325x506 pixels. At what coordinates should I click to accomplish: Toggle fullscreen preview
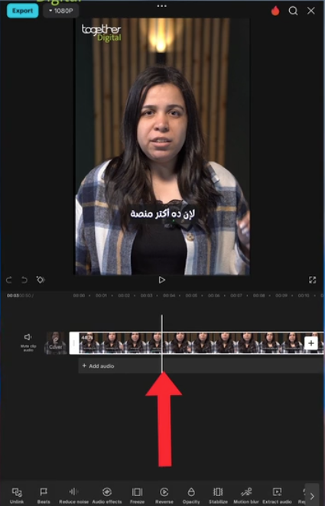point(313,280)
